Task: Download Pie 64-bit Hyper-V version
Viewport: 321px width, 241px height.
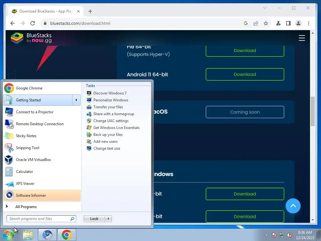Action: click(245, 51)
